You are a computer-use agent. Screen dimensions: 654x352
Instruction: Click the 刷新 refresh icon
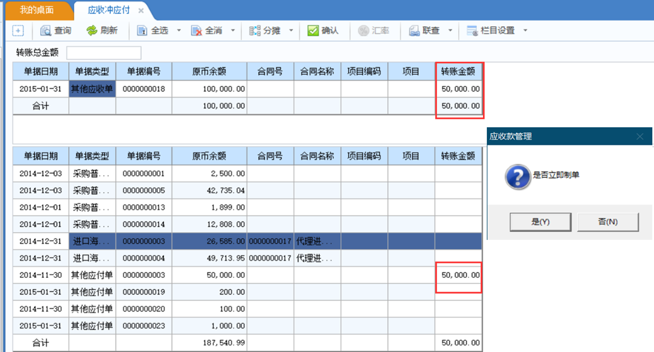(x=91, y=30)
